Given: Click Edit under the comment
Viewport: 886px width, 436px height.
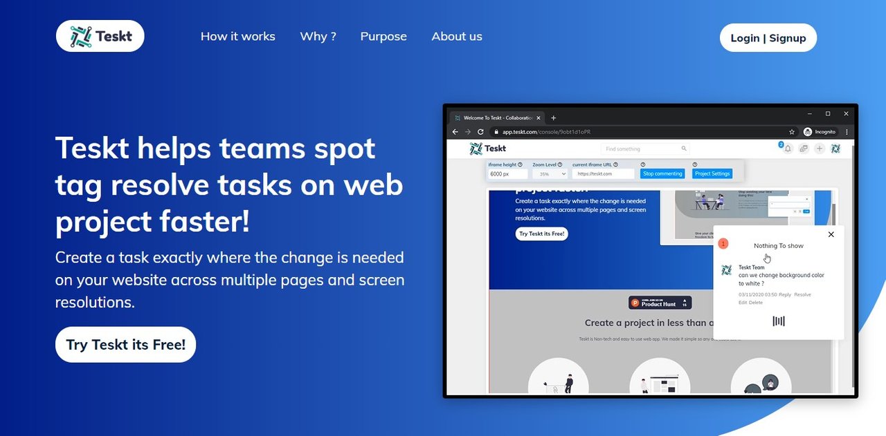Looking at the screenshot, I should coord(743,303).
